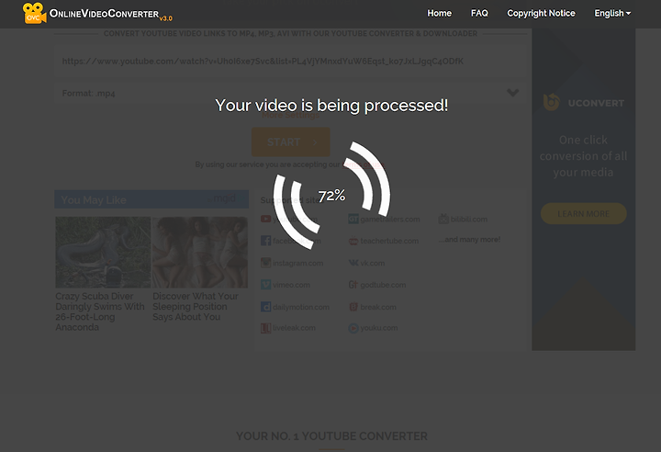Viewport: 661px width, 452px height.
Task: Click the LiveLeak site icon
Action: click(265, 328)
